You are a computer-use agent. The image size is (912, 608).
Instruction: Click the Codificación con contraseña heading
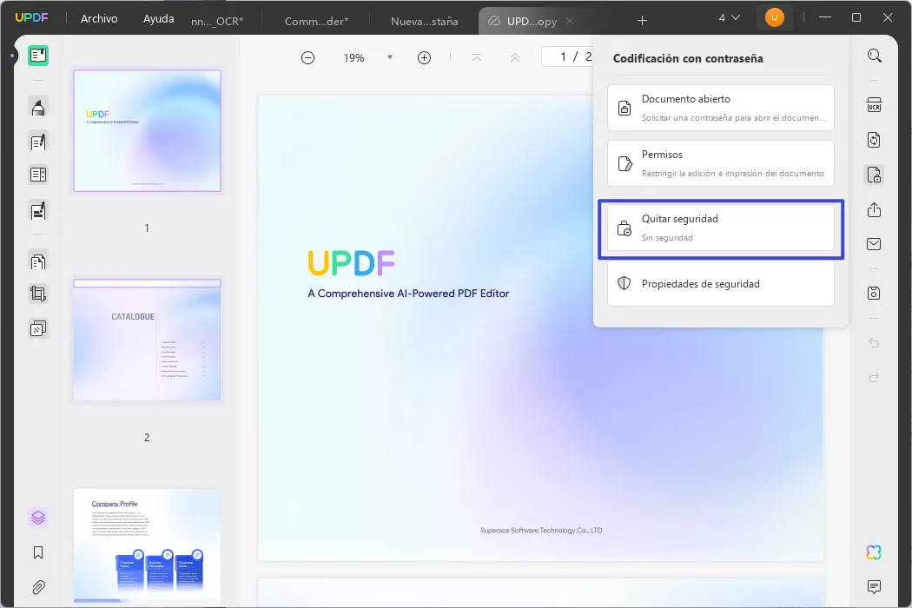click(688, 58)
